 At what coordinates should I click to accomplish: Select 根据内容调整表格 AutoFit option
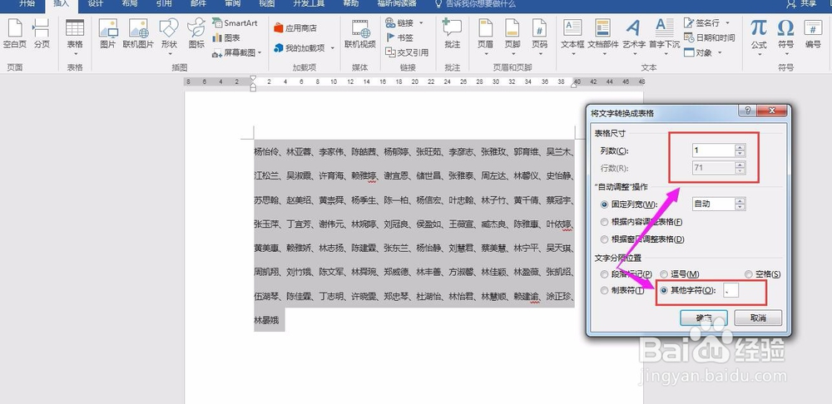coord(641,222)
